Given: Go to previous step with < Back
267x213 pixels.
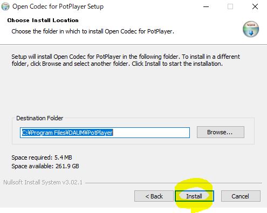Looking at the screenshot, I should tap(154, 196).
